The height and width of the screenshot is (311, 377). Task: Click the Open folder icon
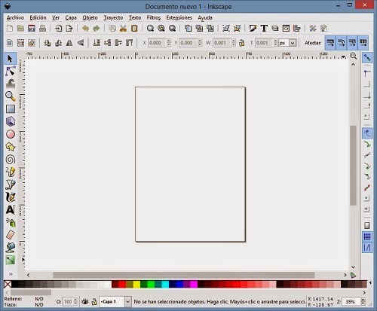pos(20,28)
